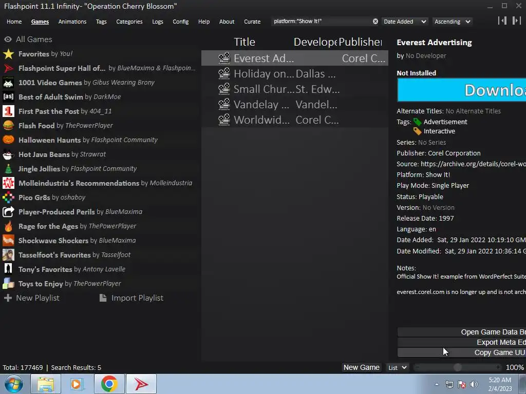The height and width of the screenshot is (394, 526).
Task: Click the Tasselfoot's Favorites avatar icon
Action: (x=8, y=255)
